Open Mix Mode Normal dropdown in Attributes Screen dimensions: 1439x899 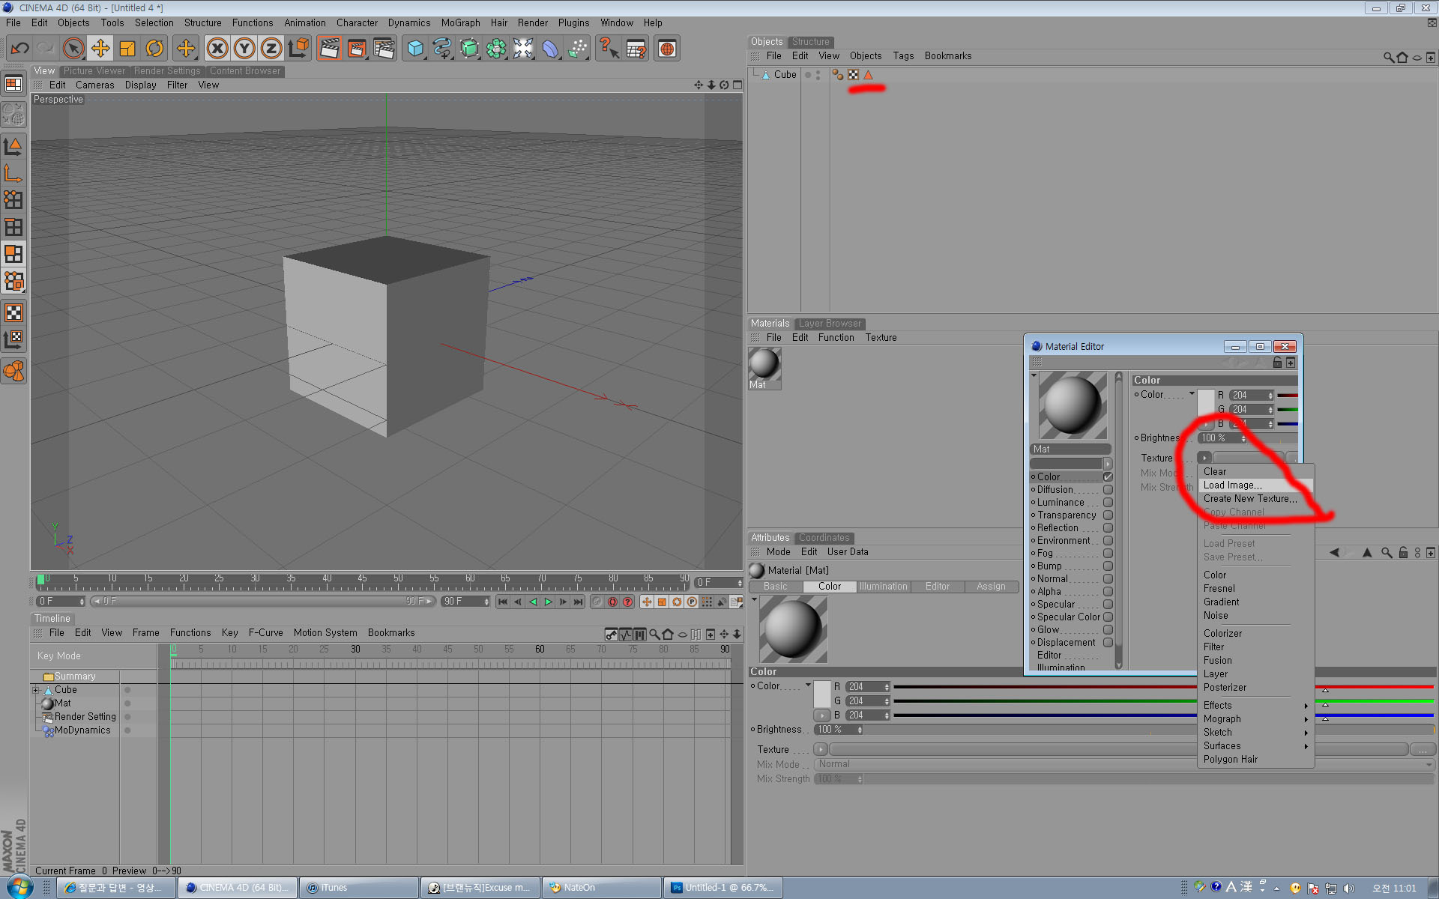pos(1124,764)
